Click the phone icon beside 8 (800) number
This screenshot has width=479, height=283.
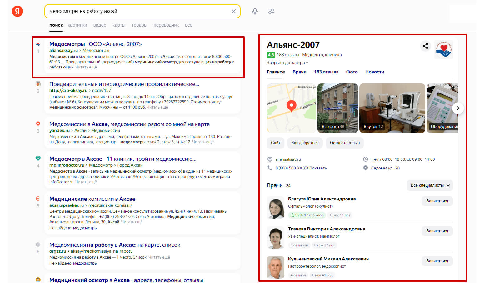[270, 168]
